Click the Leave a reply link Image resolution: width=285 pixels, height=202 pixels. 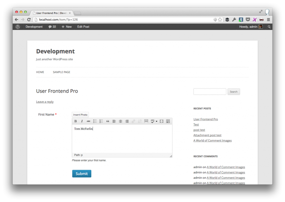point(45,102)
